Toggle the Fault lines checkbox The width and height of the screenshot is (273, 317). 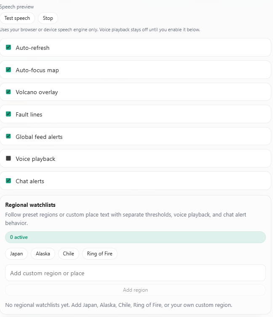pyautogui.click(x=8, y=114)
